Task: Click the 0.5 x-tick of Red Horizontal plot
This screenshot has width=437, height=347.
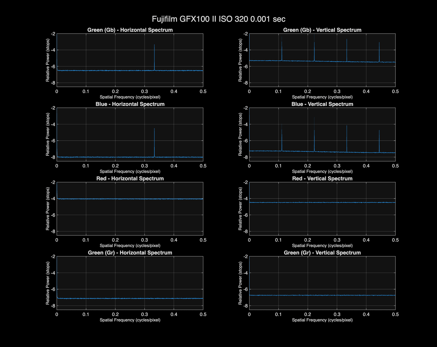Action: (203, 240)
